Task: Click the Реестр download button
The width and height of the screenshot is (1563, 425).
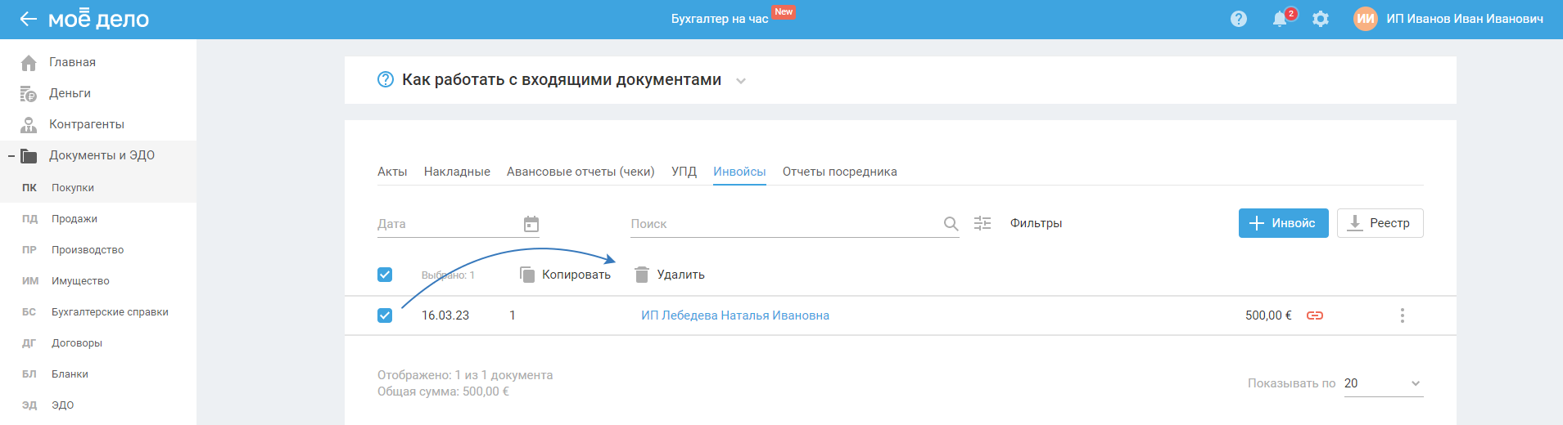Action: pyautogui.click(x=1380, y=223)
